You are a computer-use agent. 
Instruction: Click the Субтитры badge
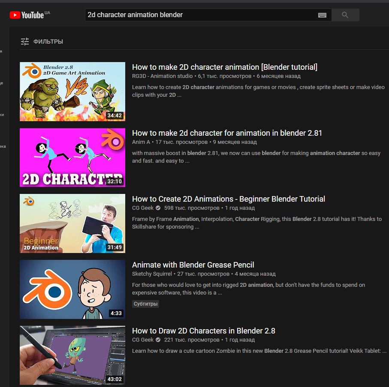[146, 304]
